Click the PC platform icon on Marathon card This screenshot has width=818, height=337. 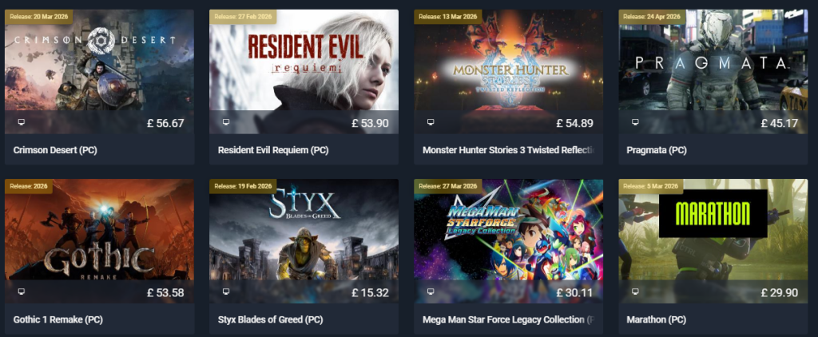[x=635, y=291]
